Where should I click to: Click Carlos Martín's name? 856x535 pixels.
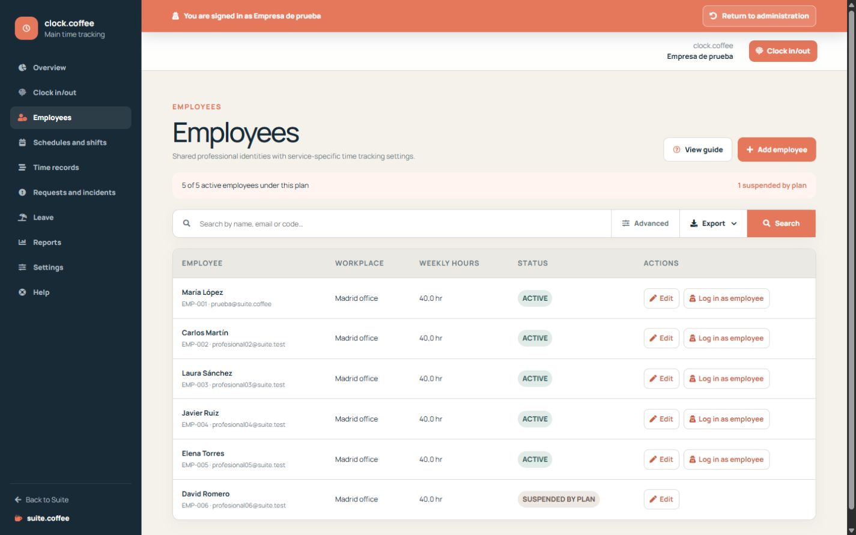pyautogui.click(x=205, y=333)
